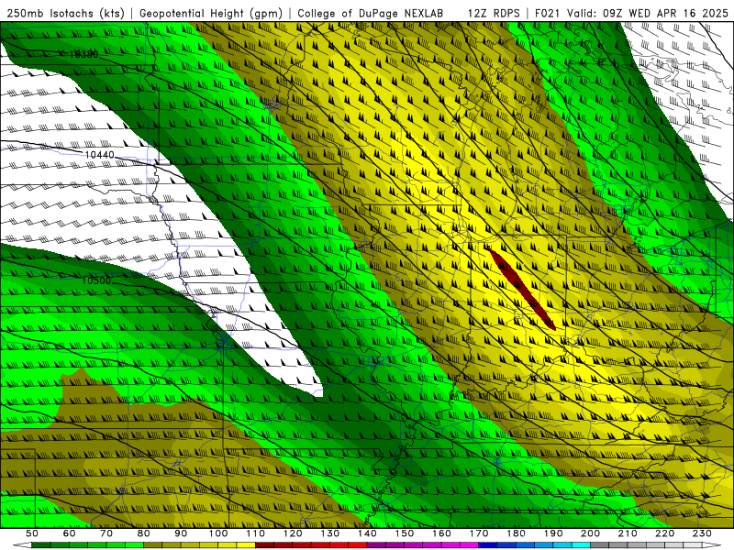Image resolution: width=734 pixels, height=550 pixels.
Task: Click the bright yellow 105-110 kt legend swatch
Action: point(246,544)
